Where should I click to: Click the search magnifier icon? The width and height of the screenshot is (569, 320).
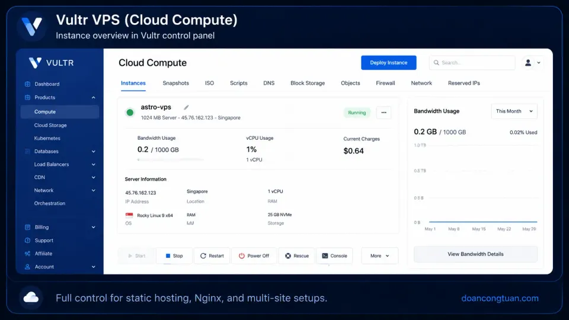[x=437, y=63]
